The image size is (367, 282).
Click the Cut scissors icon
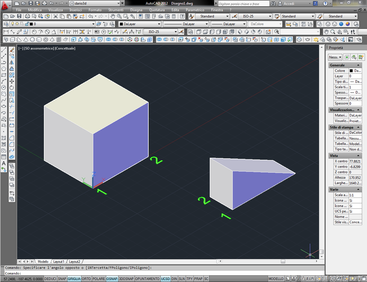pyautogui.click(x=56, y=17)
